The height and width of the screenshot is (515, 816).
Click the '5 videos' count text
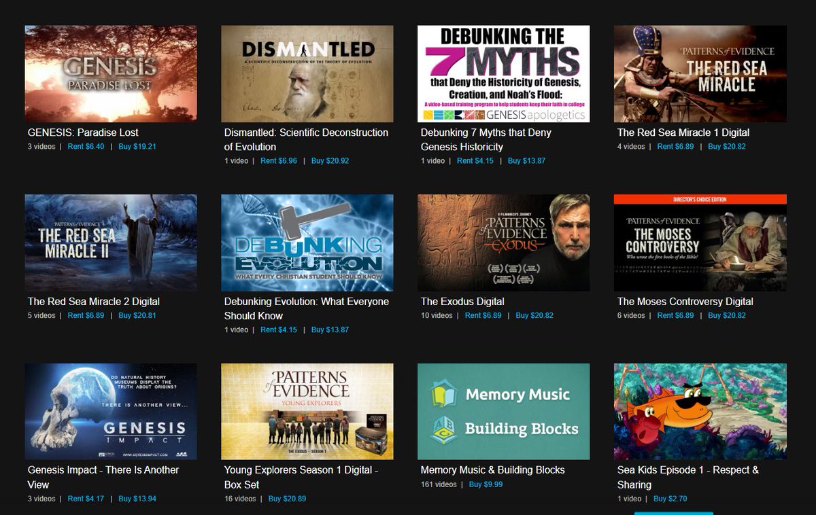point(41,316)
